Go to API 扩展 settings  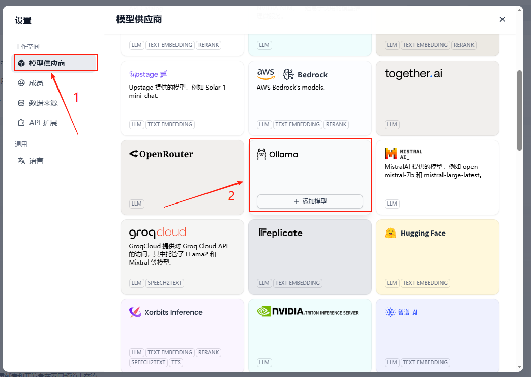coord(43,123)
